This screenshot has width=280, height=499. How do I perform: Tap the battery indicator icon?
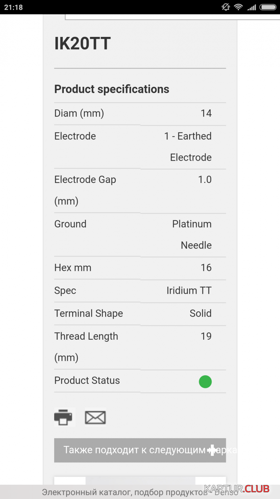point(268,7)
